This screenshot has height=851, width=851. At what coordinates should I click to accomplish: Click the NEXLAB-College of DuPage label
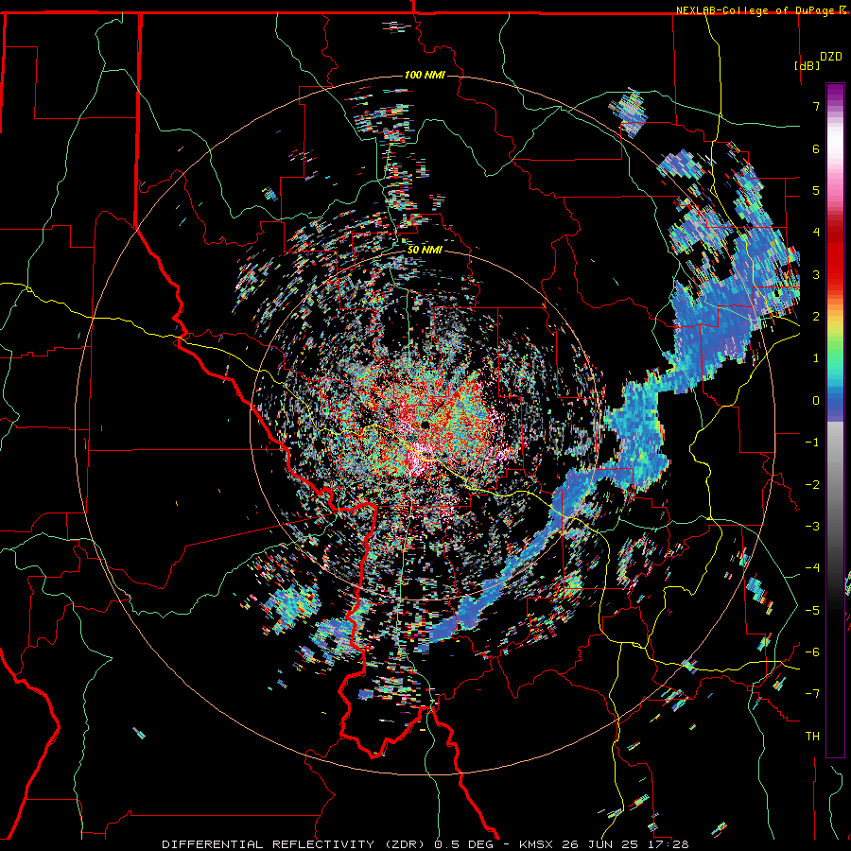[755, 10]
